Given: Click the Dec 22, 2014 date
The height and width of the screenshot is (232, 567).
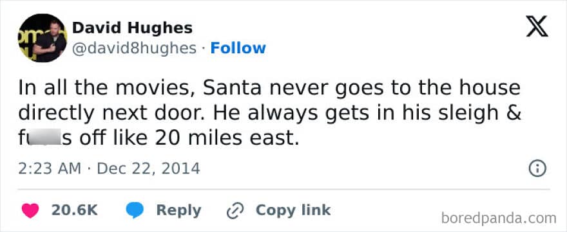Looking at the screenshot, I should pos(148,168).
